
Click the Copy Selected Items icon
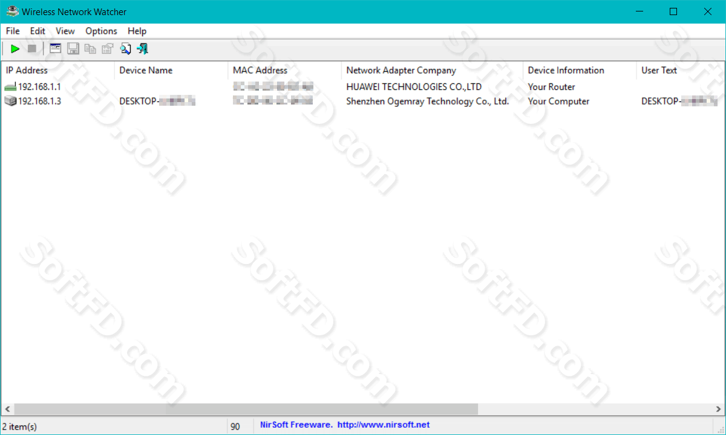(x=90, y=49)
